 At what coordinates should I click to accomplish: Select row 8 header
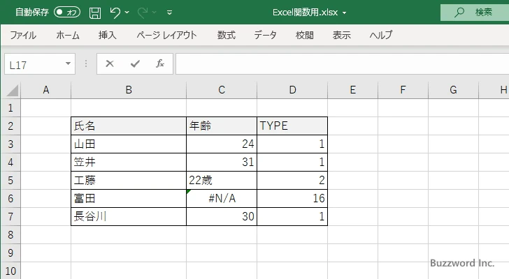point(10,234)
